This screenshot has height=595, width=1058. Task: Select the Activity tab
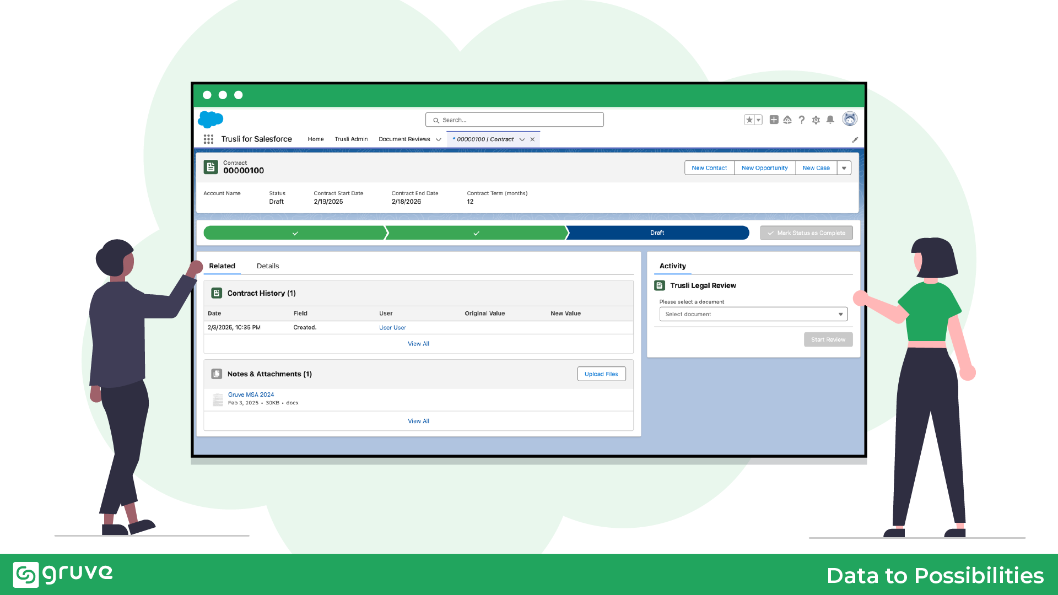[x=672, y=266]
